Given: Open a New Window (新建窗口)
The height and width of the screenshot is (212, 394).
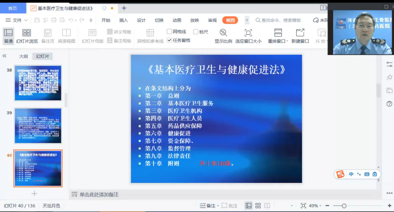Looking at the screenshot, I should (300, 36).
